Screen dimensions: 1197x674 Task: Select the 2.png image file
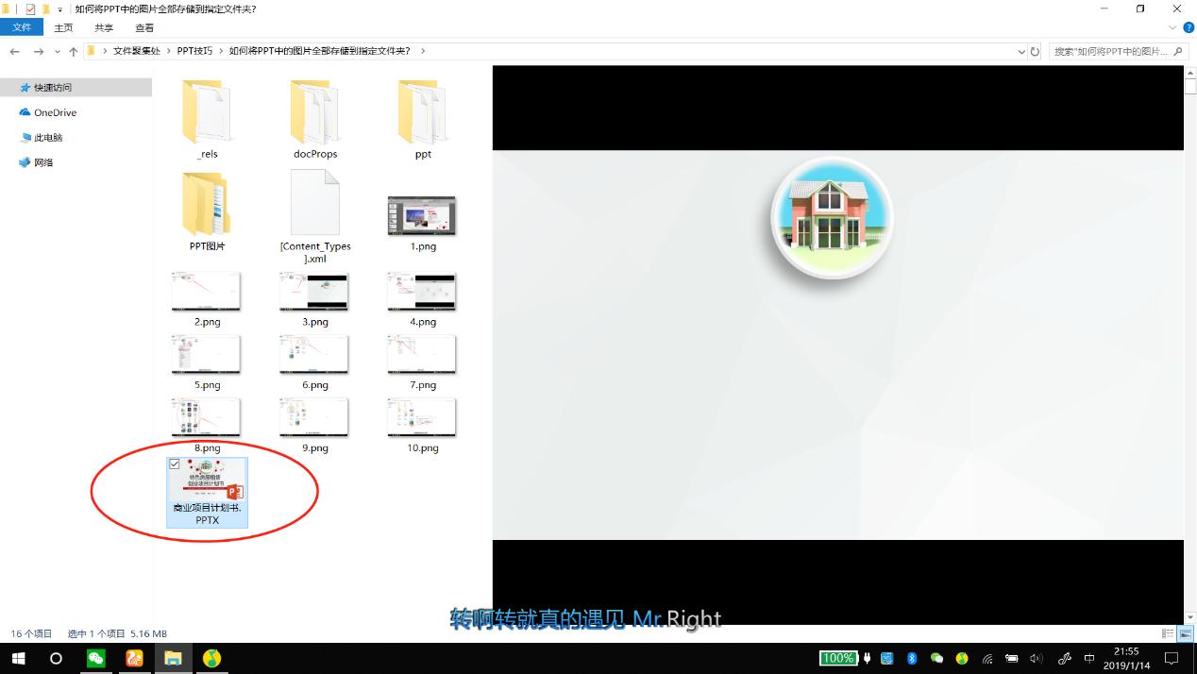(x=207, y=299)
